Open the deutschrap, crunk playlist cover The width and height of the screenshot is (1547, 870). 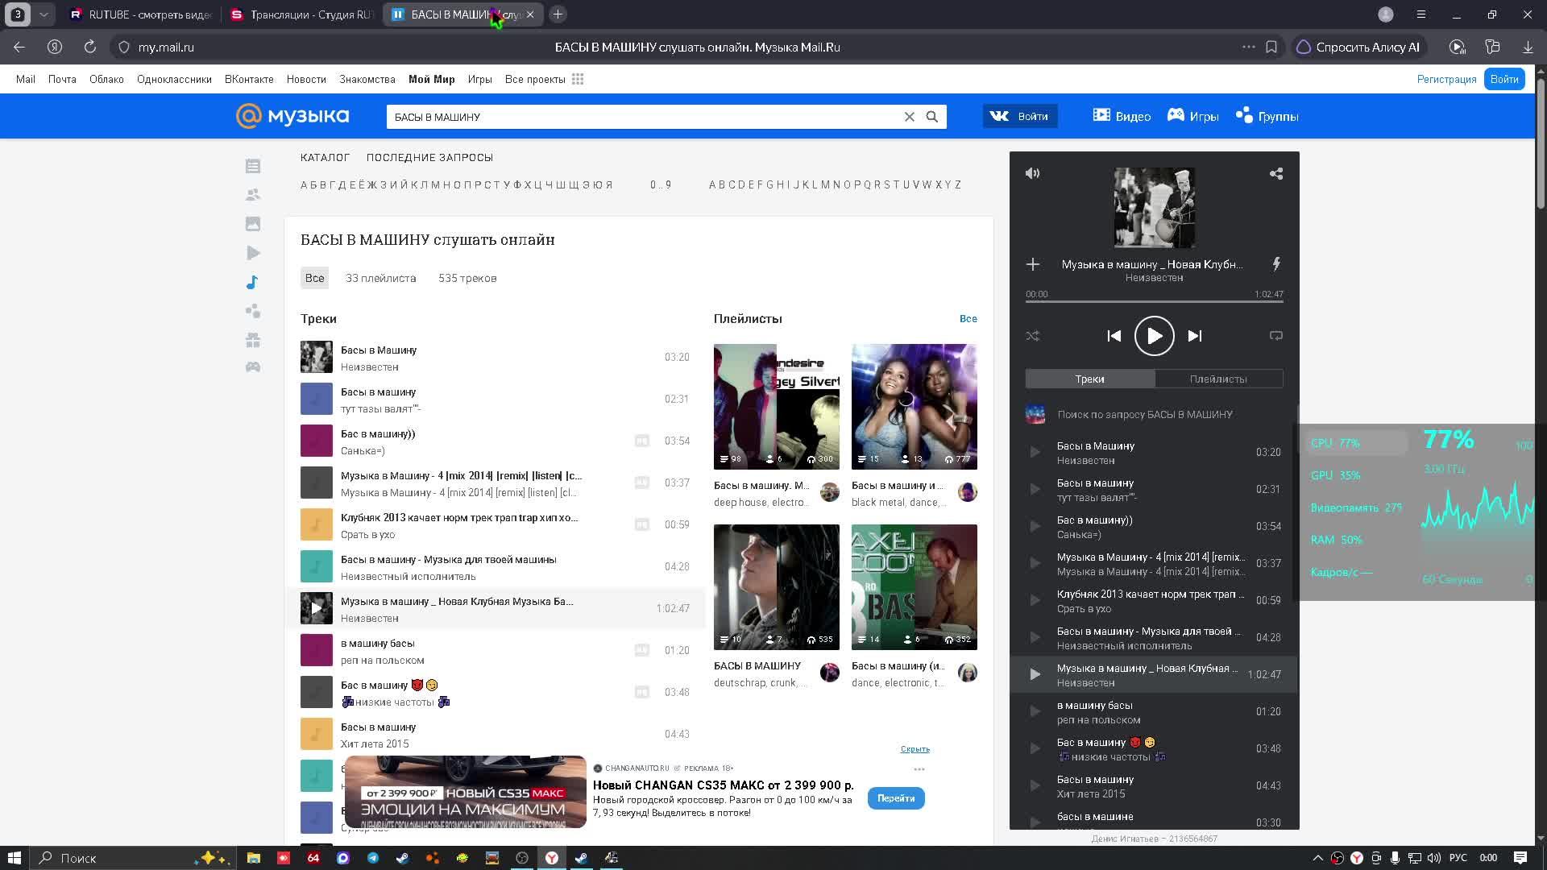tap(777, 587)
